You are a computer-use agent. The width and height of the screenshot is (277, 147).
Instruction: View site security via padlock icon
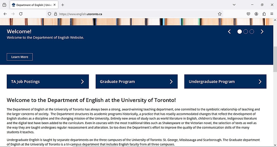[55, 14]
